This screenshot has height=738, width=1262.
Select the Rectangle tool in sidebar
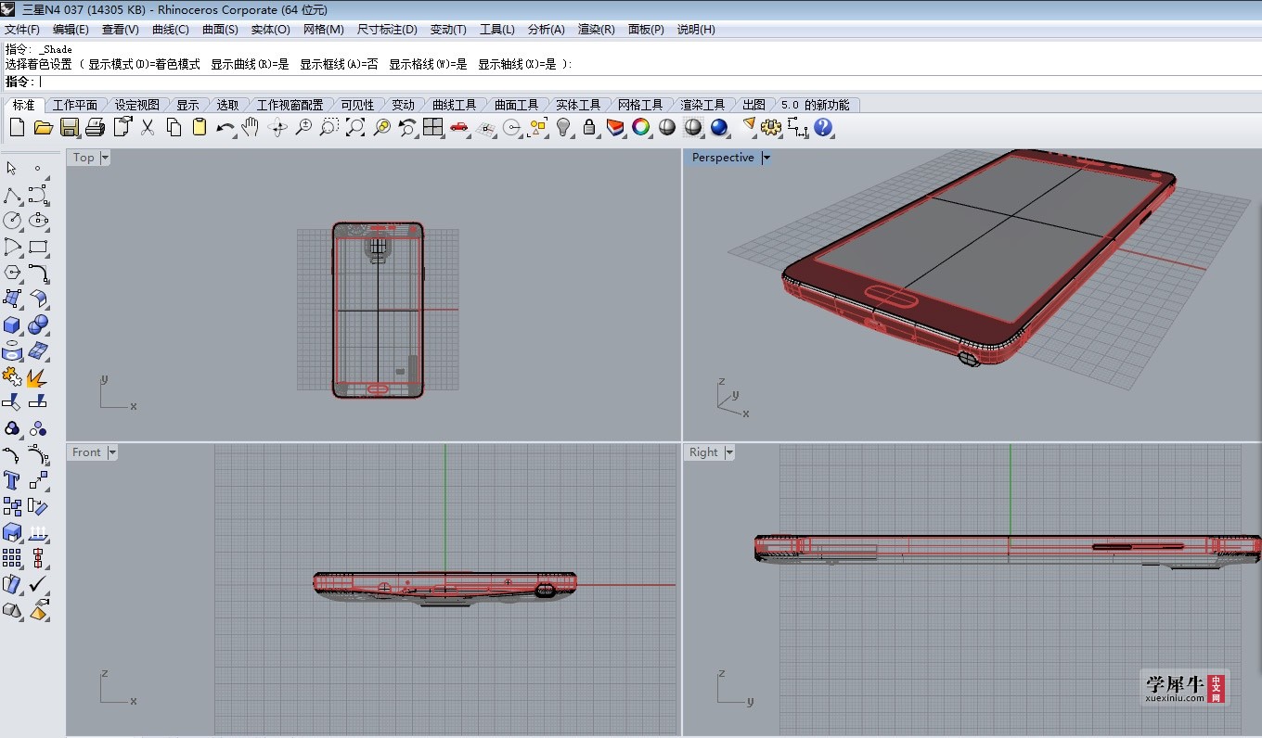click(38, 247)
